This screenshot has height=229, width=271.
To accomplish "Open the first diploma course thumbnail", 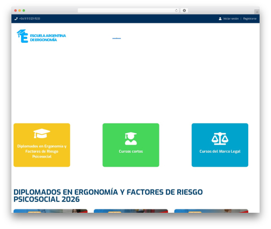I will click(x=50, y=211).
